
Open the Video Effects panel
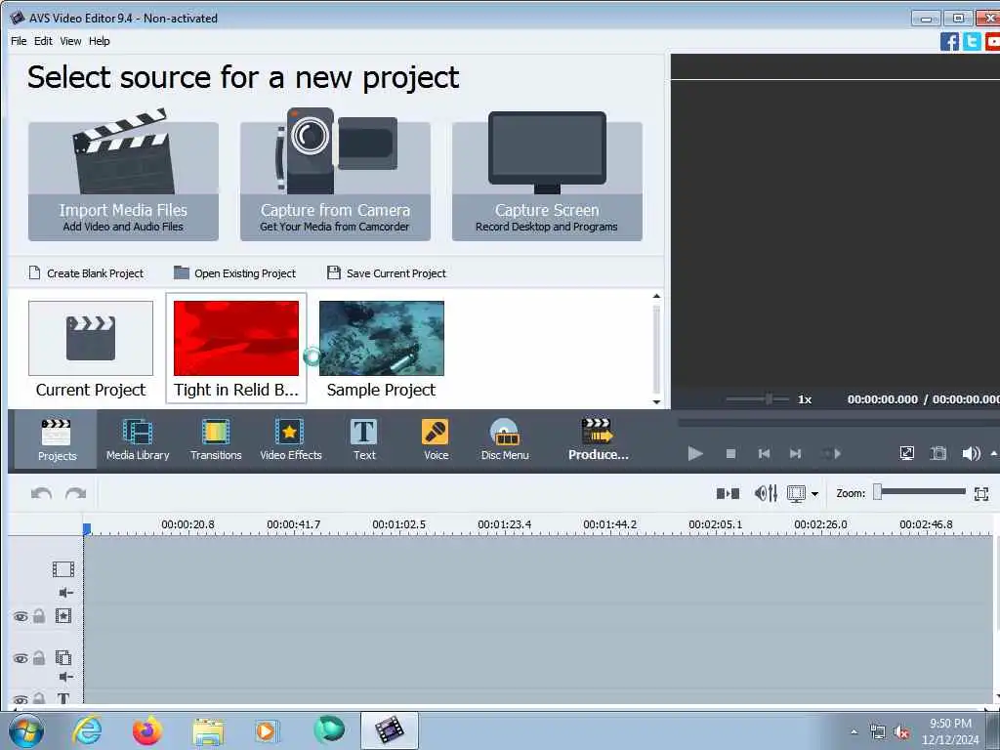[291, 439]
